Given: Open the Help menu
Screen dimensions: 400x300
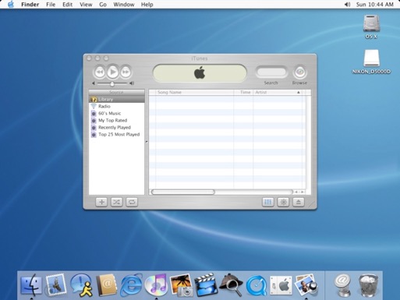Looking at the screenshot, I should 147,5.
